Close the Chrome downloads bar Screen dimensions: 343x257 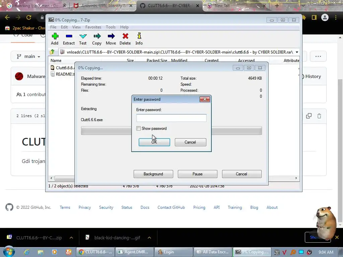click(337, 237)
